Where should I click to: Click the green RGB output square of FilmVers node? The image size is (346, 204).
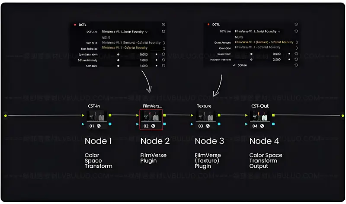[x=164, y=115]
